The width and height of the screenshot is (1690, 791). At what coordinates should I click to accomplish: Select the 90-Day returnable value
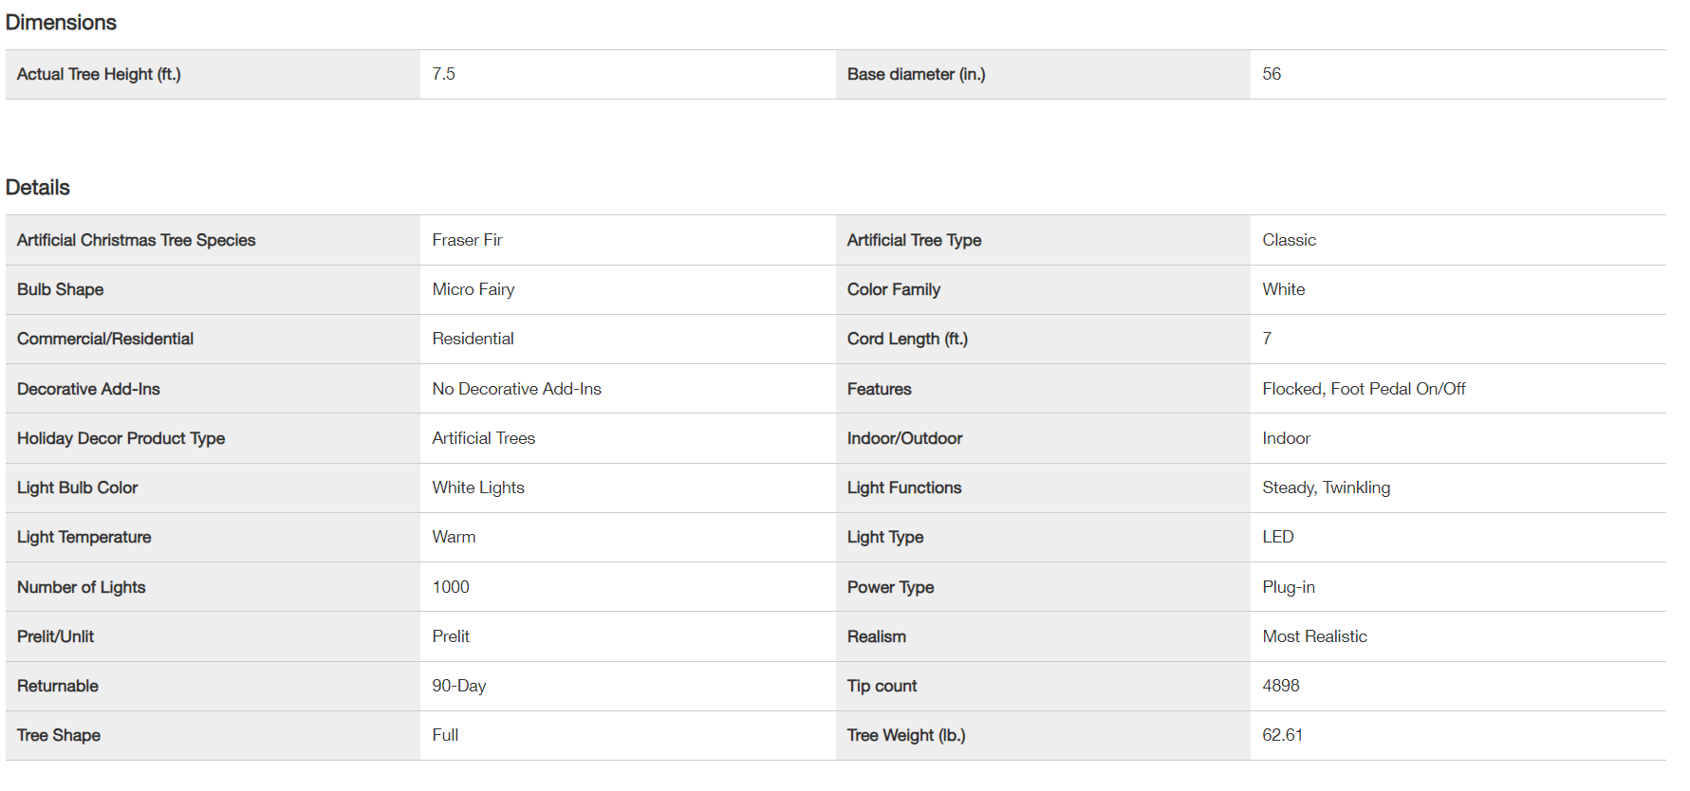click(x=458, y=686)
